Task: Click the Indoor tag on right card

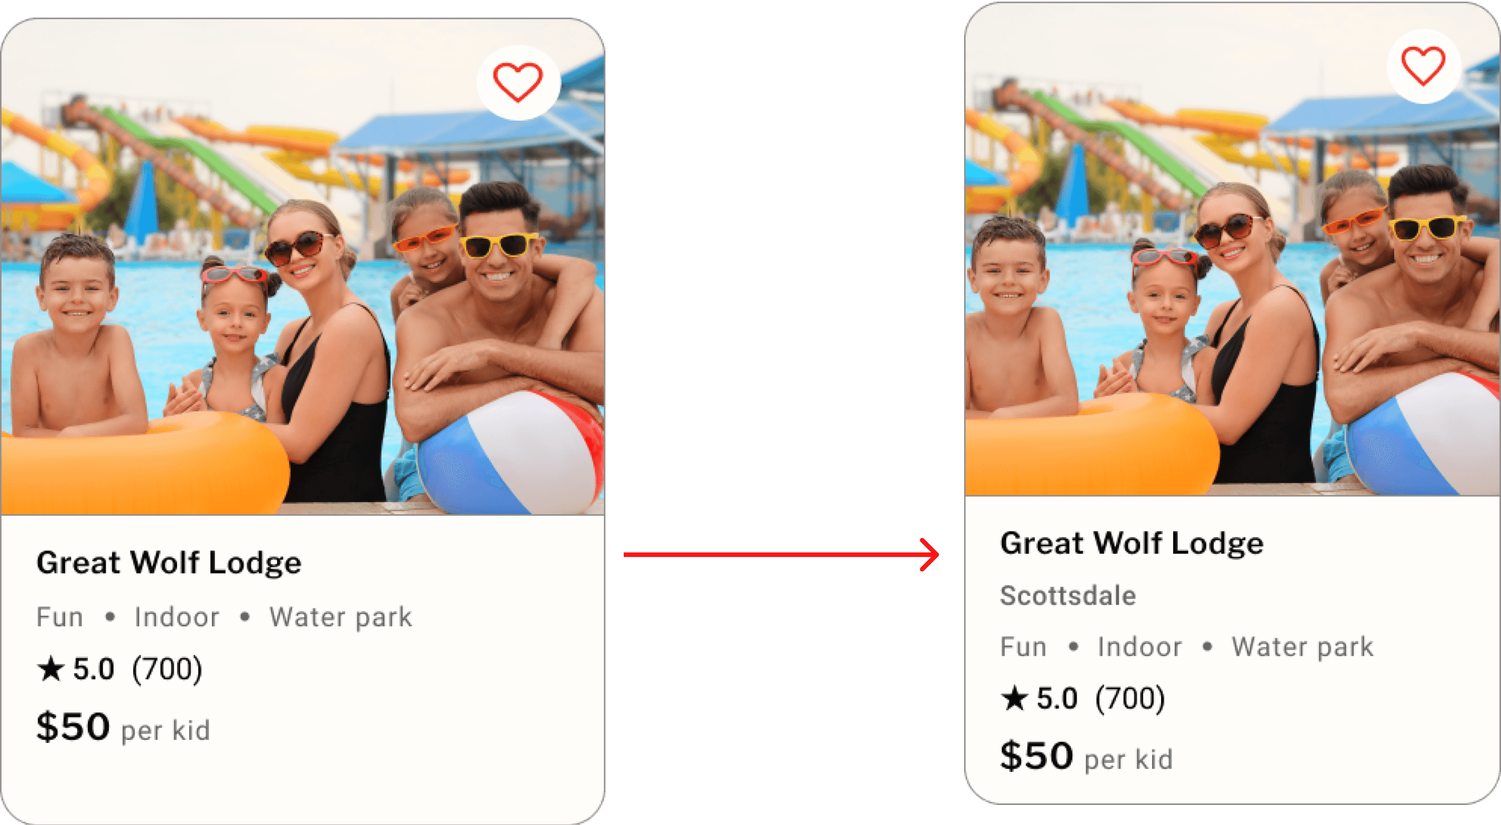Action: click(x=1139, y=647)
